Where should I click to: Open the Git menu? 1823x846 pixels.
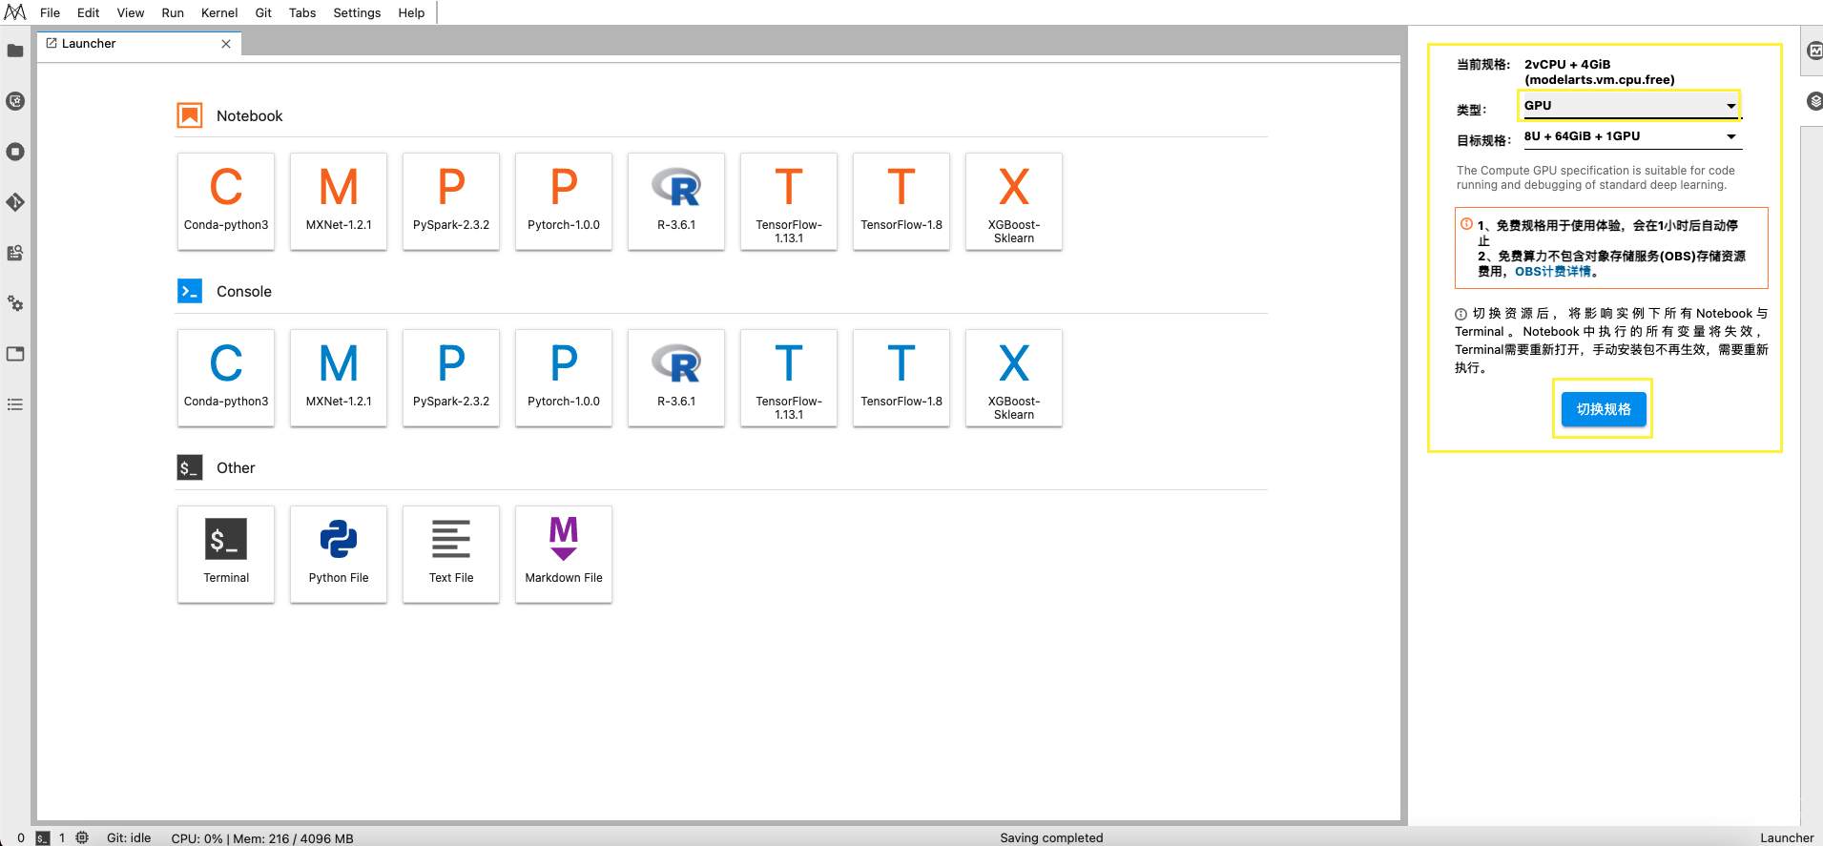click(x=263, y=12)
